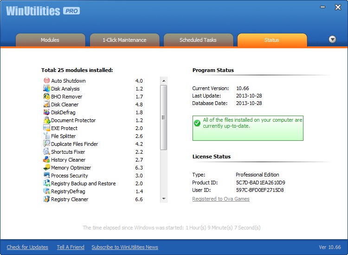Select the Status tab
The image size is (348, 255).
272,40
